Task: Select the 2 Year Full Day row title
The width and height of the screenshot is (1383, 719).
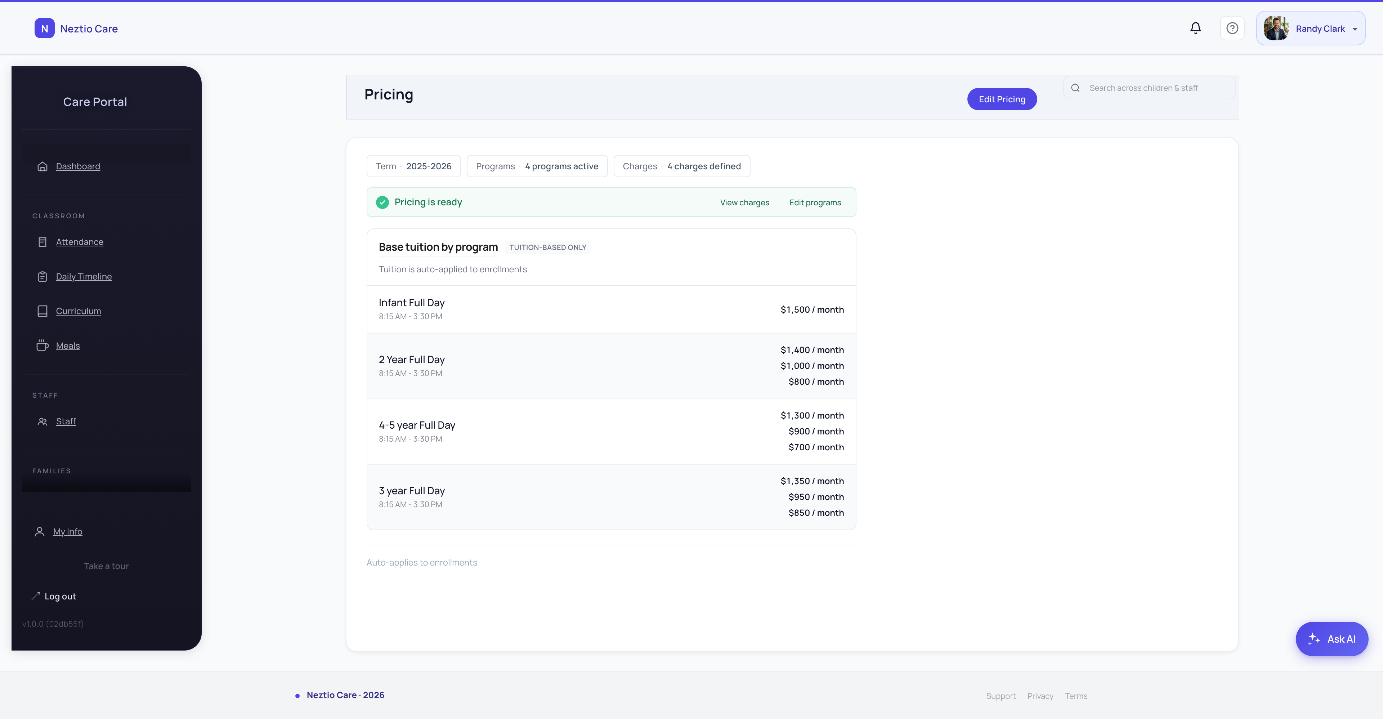Action: (x=412, y=360)
